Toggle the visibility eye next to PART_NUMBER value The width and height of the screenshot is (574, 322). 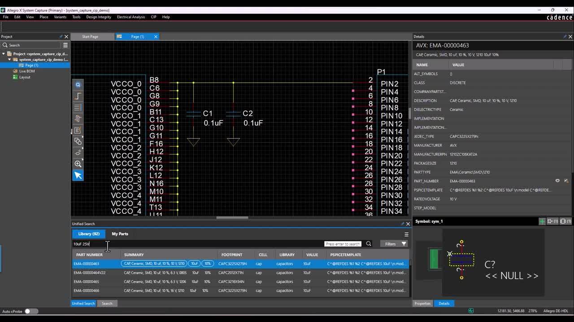click(557, 181)
